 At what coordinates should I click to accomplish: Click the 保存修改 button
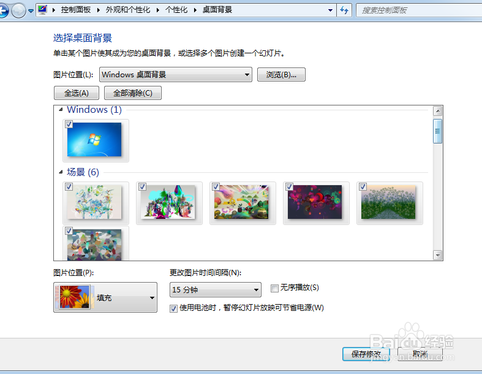tap(366, 354)
